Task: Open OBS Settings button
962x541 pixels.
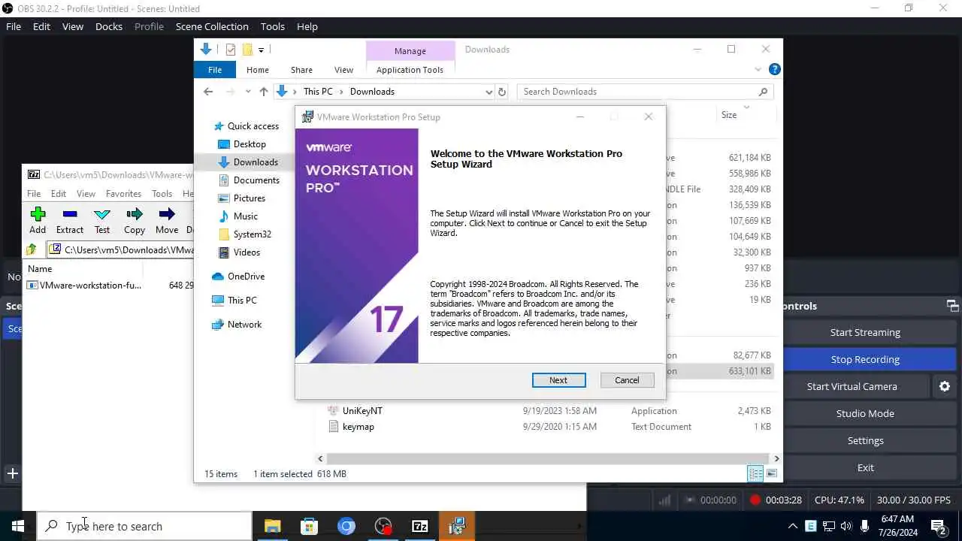Action: 865,440
